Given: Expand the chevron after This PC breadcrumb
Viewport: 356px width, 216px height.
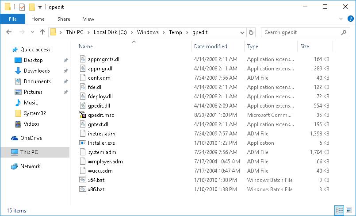Looking at the screenshot, I should click(x=88, y=32).
